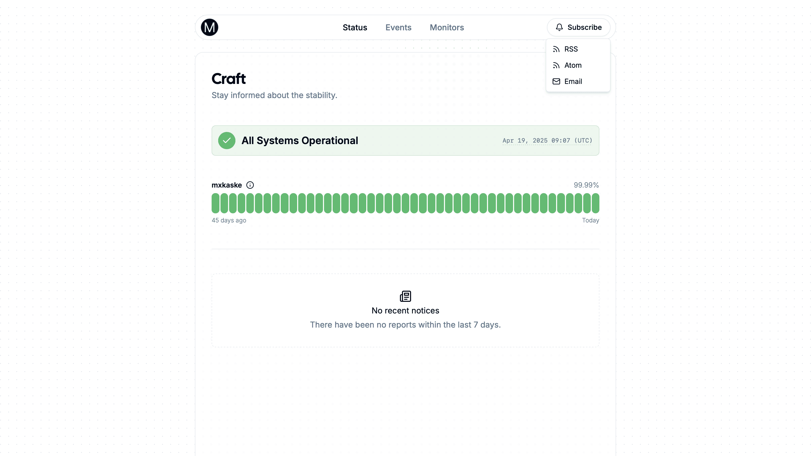811x456 pixels.
Task: Click the envelope icon beside Email
Action: 556,81
